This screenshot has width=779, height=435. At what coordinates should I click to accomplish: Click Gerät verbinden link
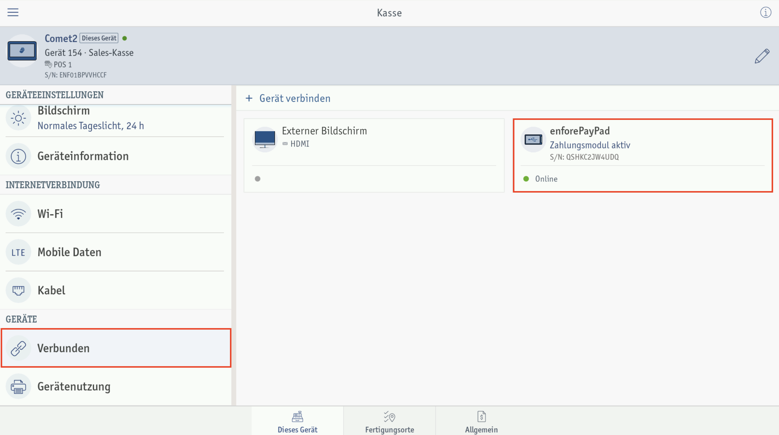coord(295,98)
